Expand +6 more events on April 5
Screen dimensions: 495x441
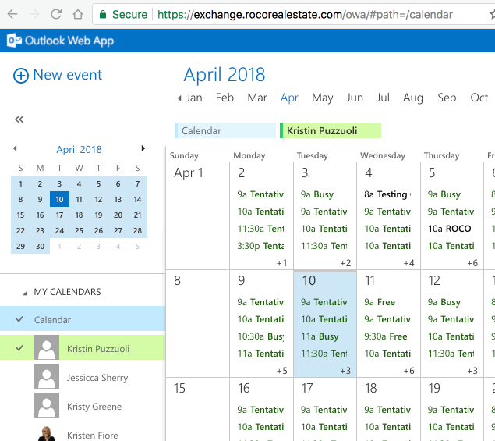pos(472,263)
